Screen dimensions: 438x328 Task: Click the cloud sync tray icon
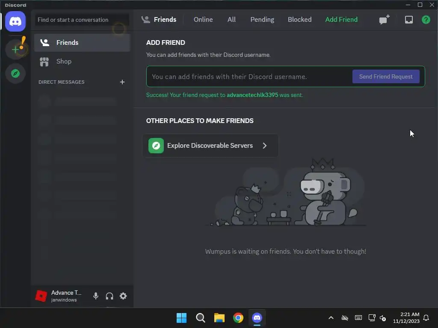click(345, 318)
